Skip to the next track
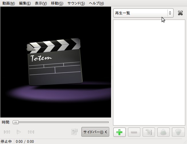The image size is (187, 144). [x=31, y=132]
